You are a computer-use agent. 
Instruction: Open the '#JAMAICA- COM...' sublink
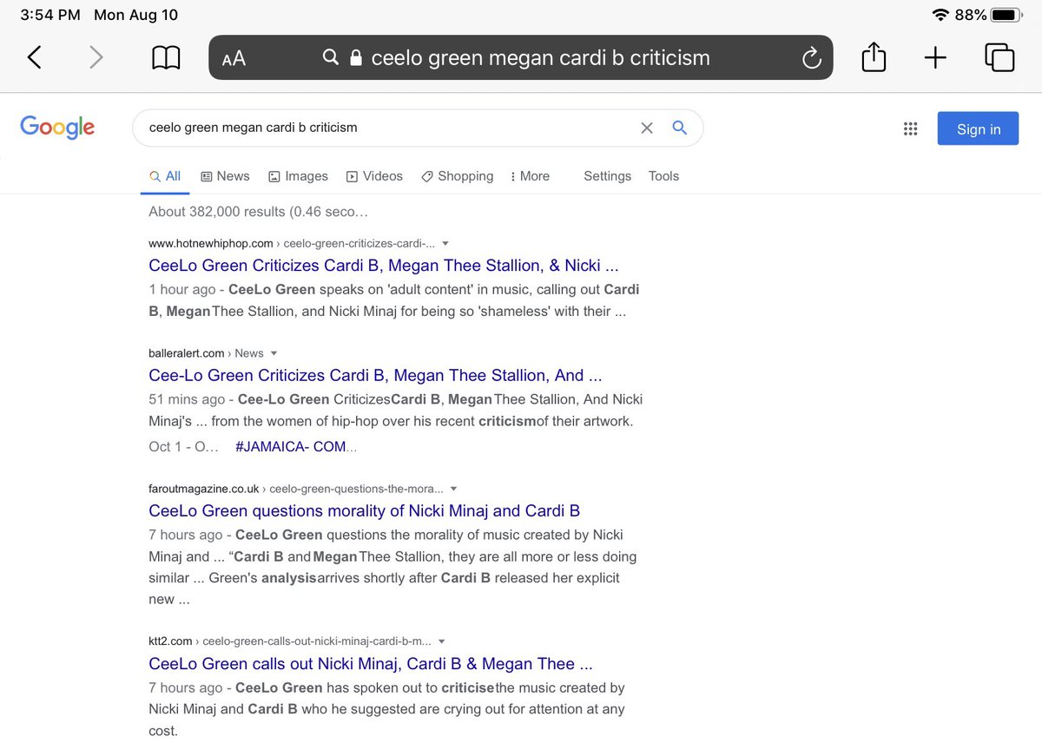(x=296, y=446)
